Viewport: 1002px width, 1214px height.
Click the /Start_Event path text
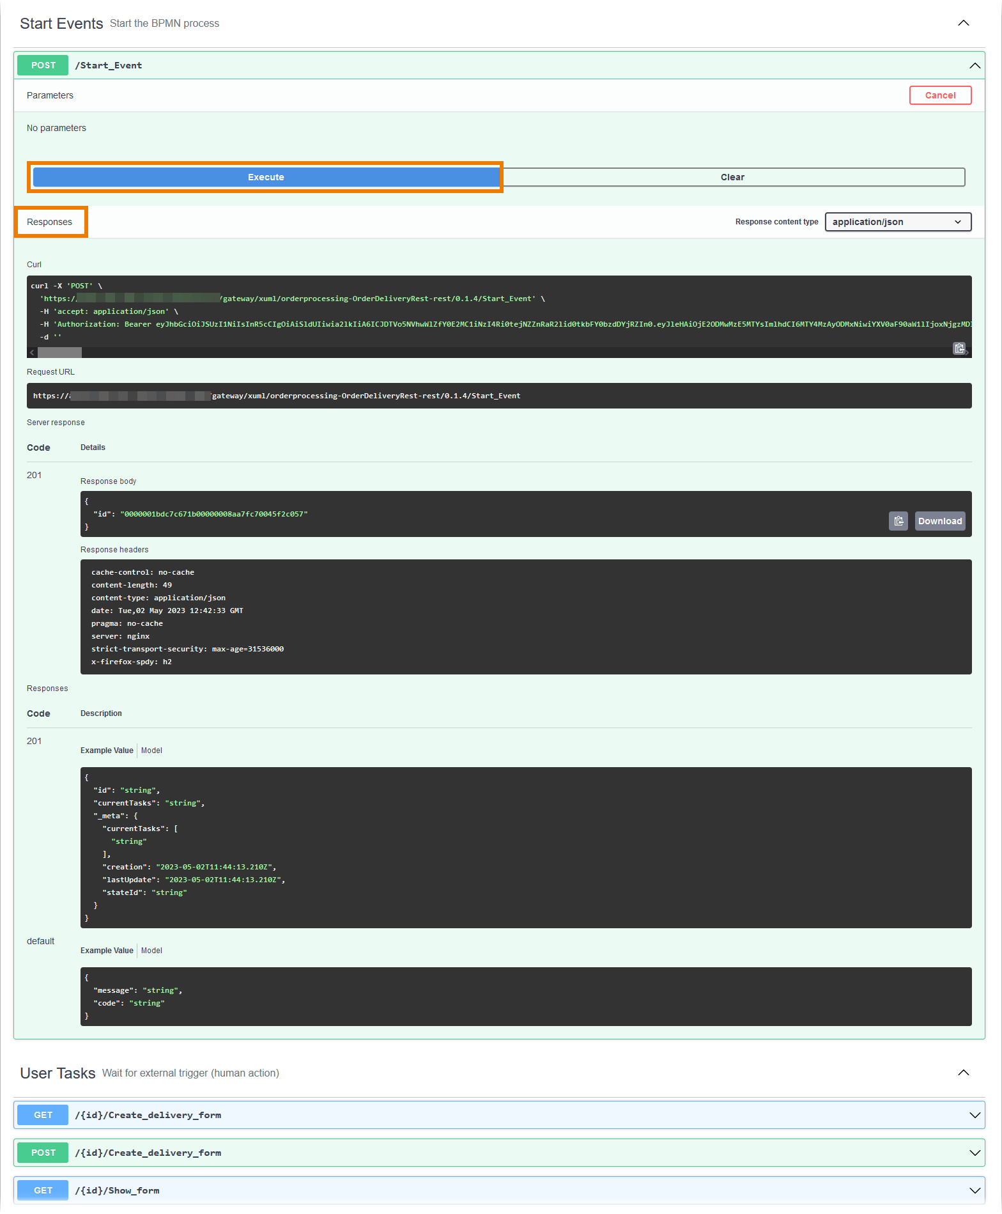[109, 65]
